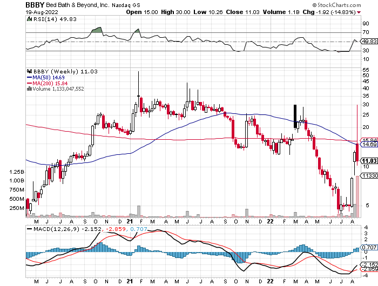Viewport: 378px width, 286px height.
Task: Click the Close 11.03 value in header
Action: [x=242, y=12]
